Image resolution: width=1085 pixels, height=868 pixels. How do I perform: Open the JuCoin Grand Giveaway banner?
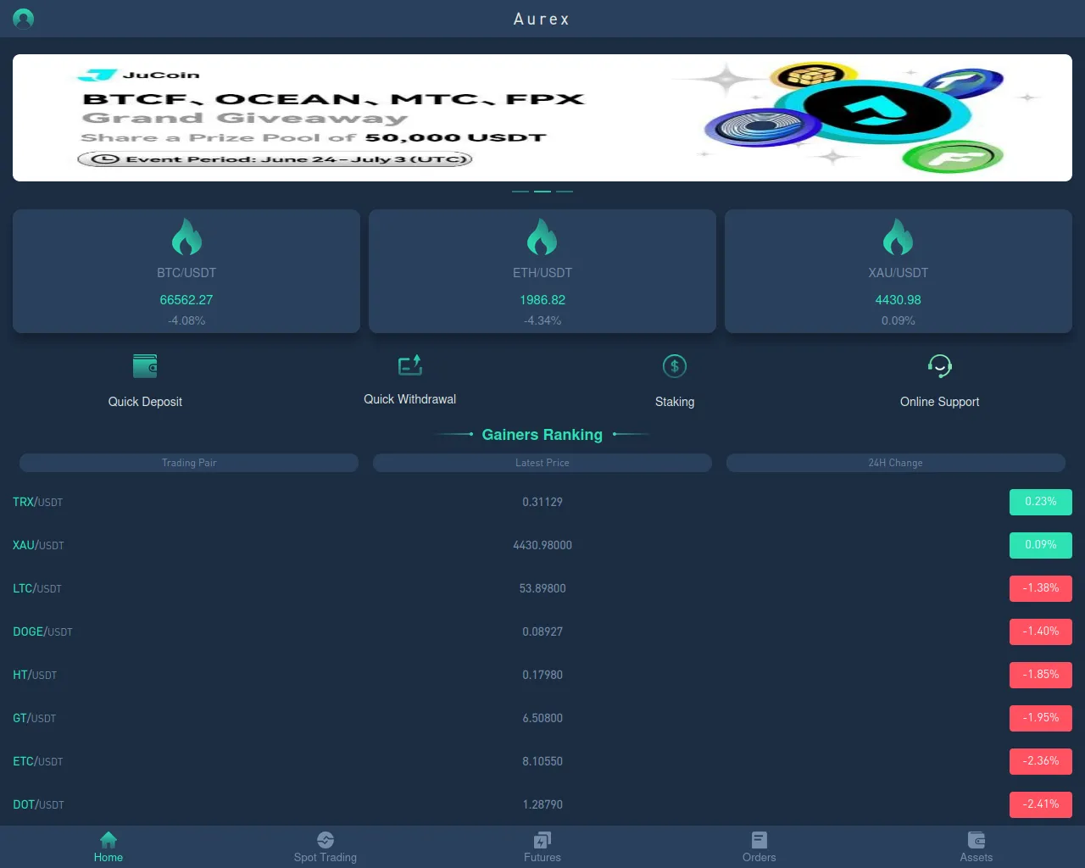(x=542, y=118)
